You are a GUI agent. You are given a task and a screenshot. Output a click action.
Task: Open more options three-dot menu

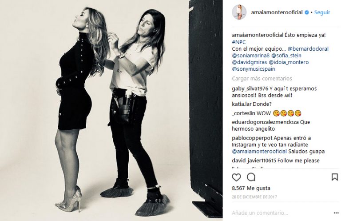pyautogui.click(x=336, y=213)
